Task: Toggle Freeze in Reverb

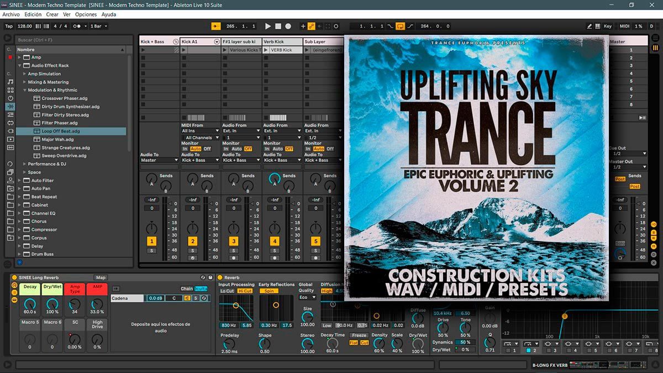Action: (x=359, y=335)
